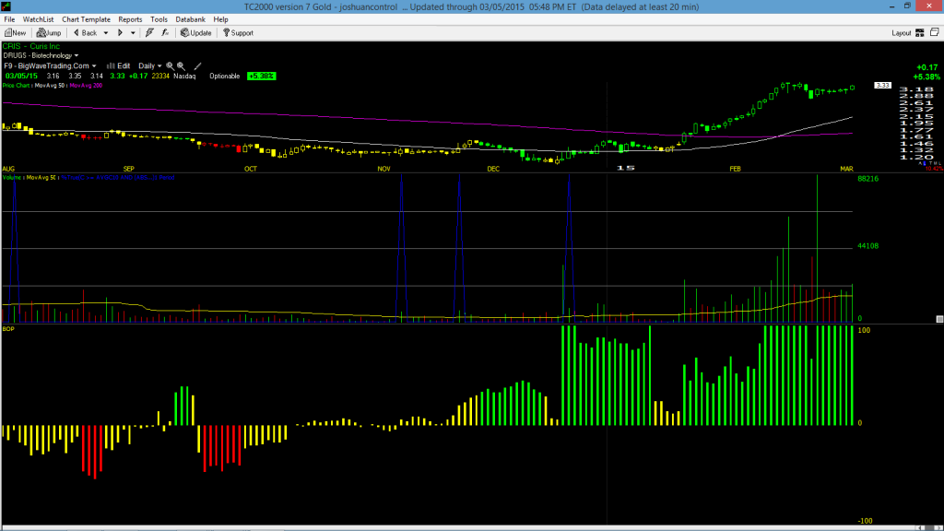Click the first magnifier zoom icon
This screenshot has width=944, height=531.
[171, 66]
